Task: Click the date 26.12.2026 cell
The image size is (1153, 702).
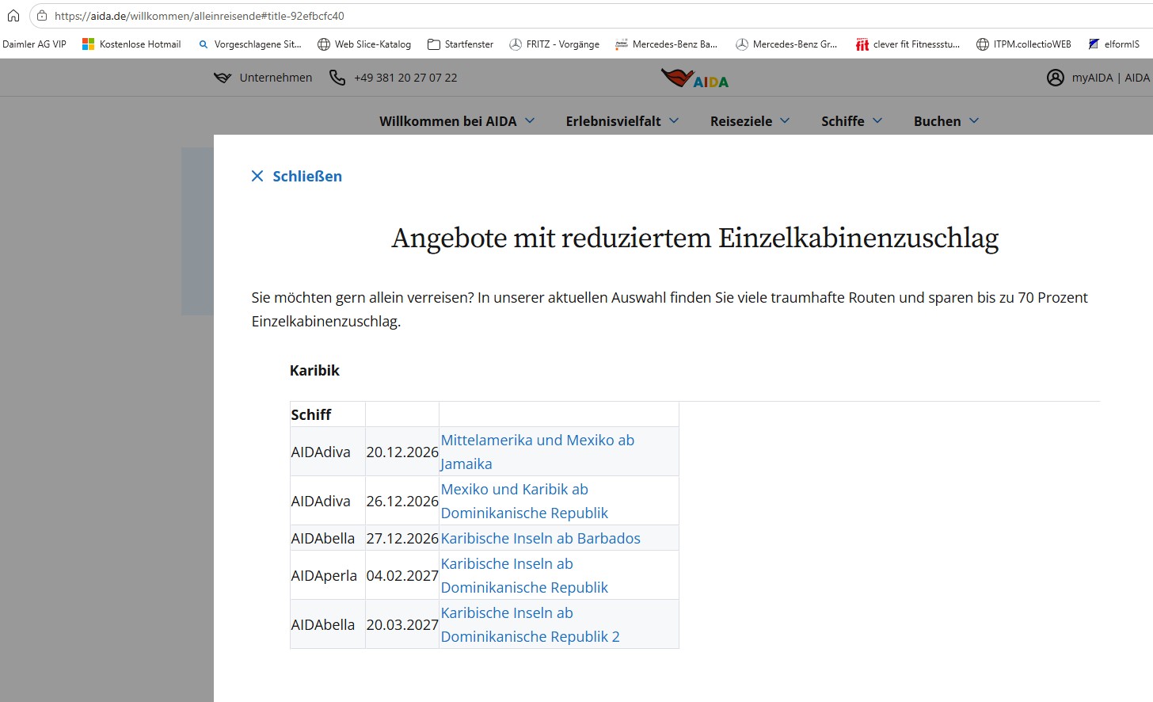Action: pyautogui.click(x=402, y=501)
